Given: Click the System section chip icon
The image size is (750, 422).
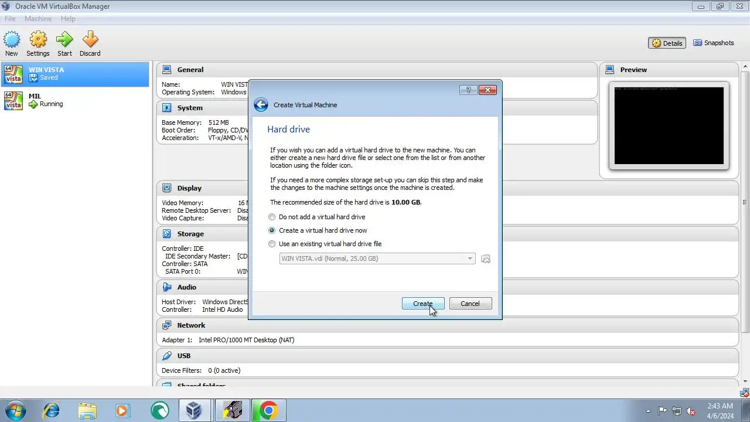Looking at the screenshot, I should click(166, 108).
